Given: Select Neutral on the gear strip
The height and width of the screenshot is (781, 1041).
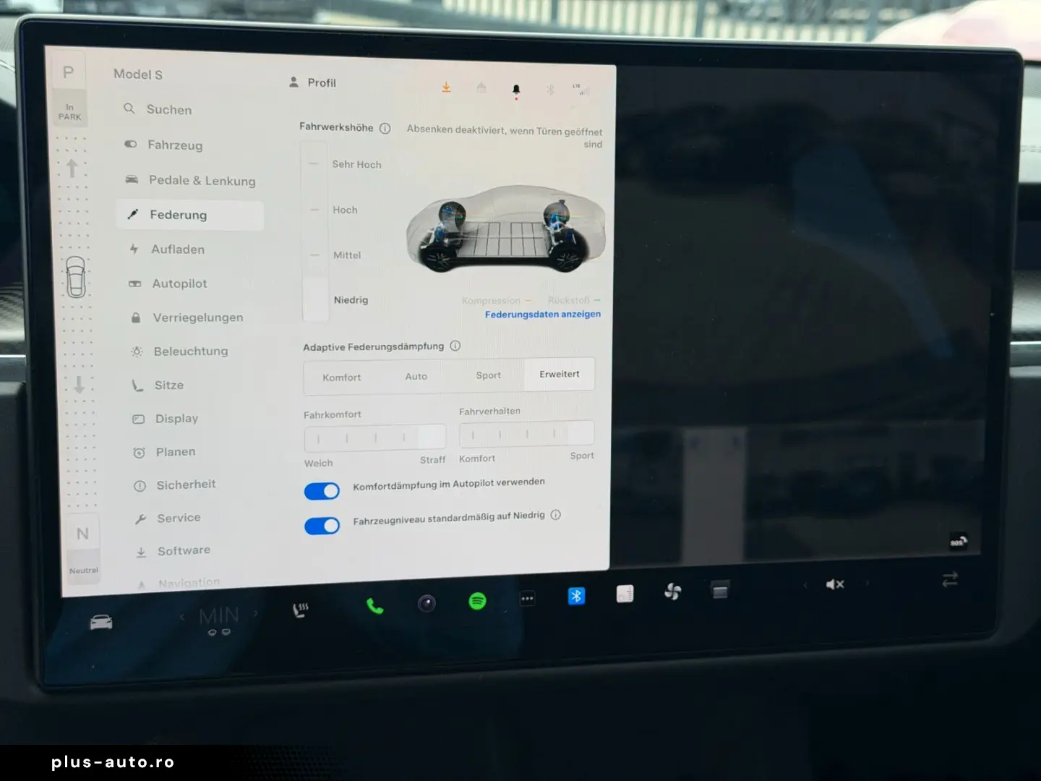Looking at the screenshot, I should point(82,534).
